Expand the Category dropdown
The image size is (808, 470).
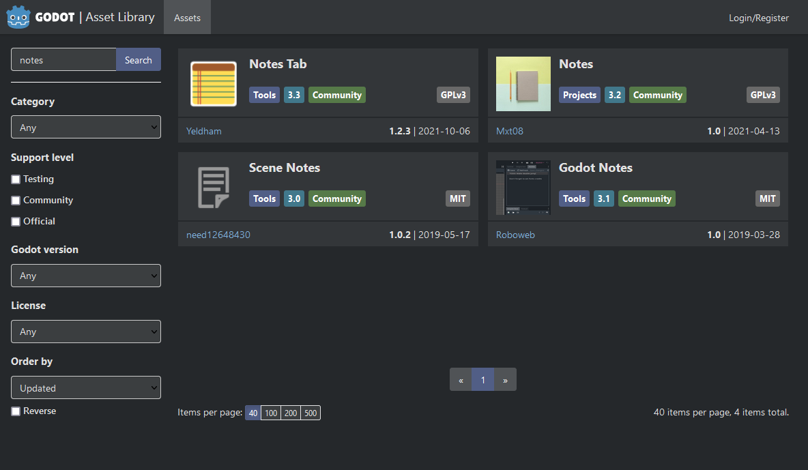86,128
